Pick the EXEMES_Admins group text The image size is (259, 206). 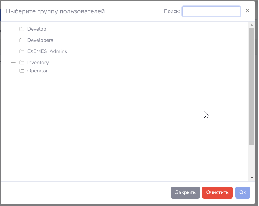[x=47, y=51]
